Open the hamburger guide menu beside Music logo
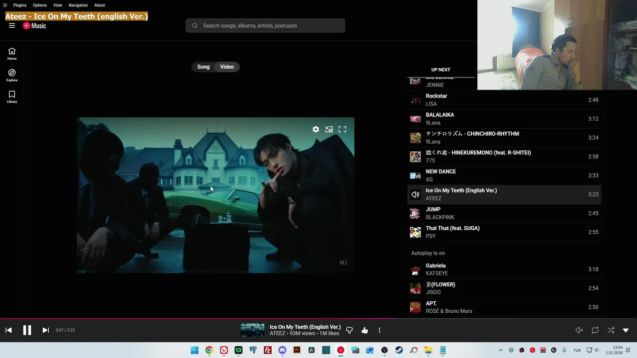Image resolution: width=637 pixels, height=358 pixels. coord(12,26)
